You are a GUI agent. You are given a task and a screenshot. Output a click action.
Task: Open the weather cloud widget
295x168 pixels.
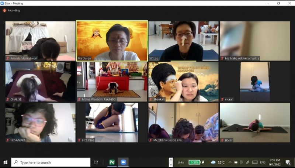point(213,162)
